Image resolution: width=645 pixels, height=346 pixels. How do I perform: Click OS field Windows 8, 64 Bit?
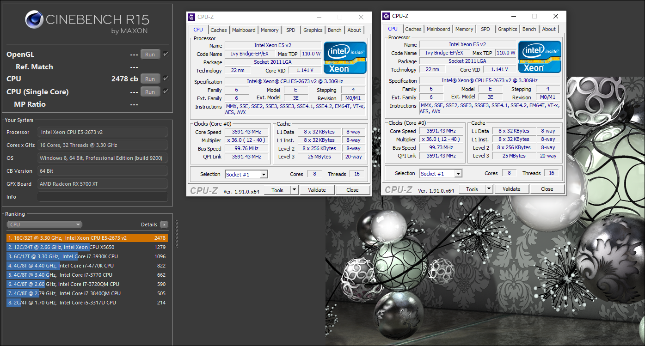103,158
